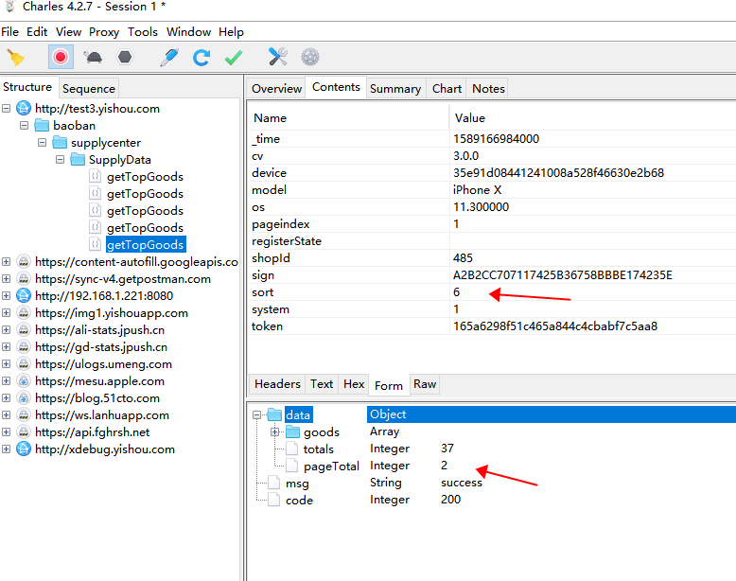The height and width of the screenshot is (581, 736).
Task: Open the View menu
Action: click(x=68, y=32)
